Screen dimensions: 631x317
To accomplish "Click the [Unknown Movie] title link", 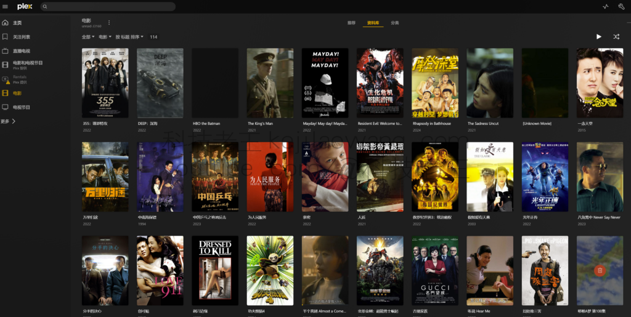I will (537, 124).
